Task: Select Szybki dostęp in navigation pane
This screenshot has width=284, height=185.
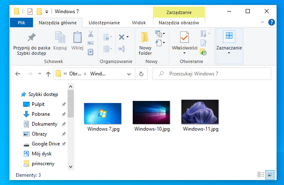Action: pos(43,94)
